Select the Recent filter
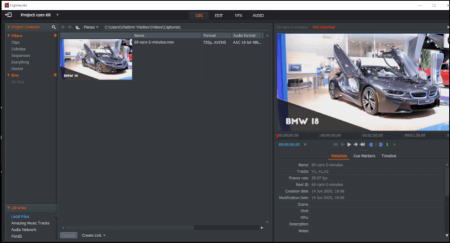The height and width of the screenshot is (243, 450). [x=17, y=69]
